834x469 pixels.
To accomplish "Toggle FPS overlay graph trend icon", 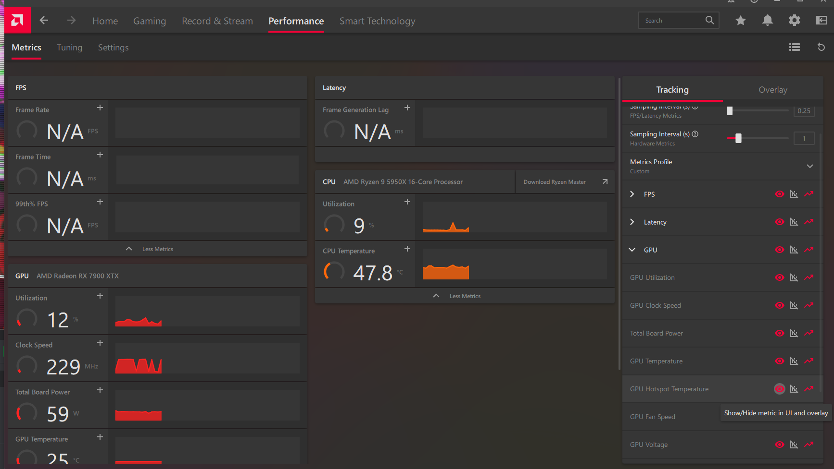I will tap(809, 194).
